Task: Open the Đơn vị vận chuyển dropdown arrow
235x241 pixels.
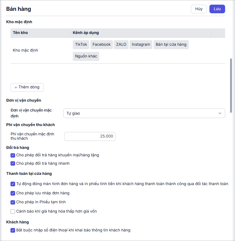Action: click(220, 113)
